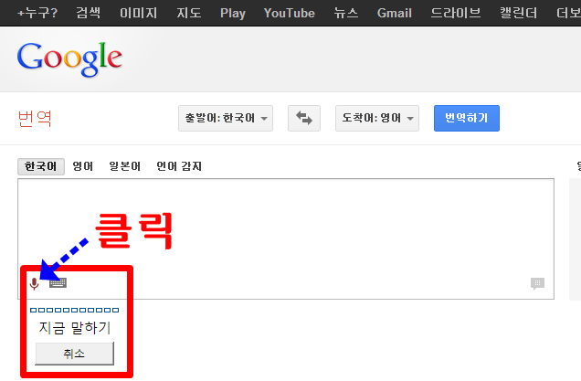Click the 지금 말하기 speak-now text
The image size is (581, 381).
[75, 328]
